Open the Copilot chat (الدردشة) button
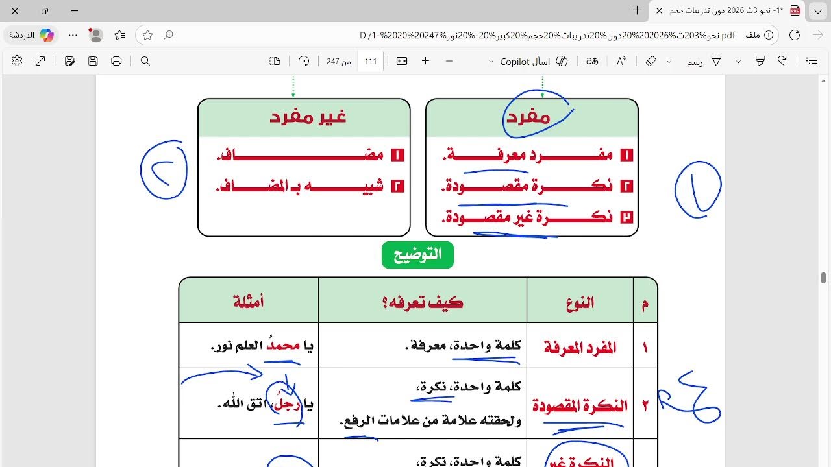Screen dimensions: 831x467 pos(31,35)
